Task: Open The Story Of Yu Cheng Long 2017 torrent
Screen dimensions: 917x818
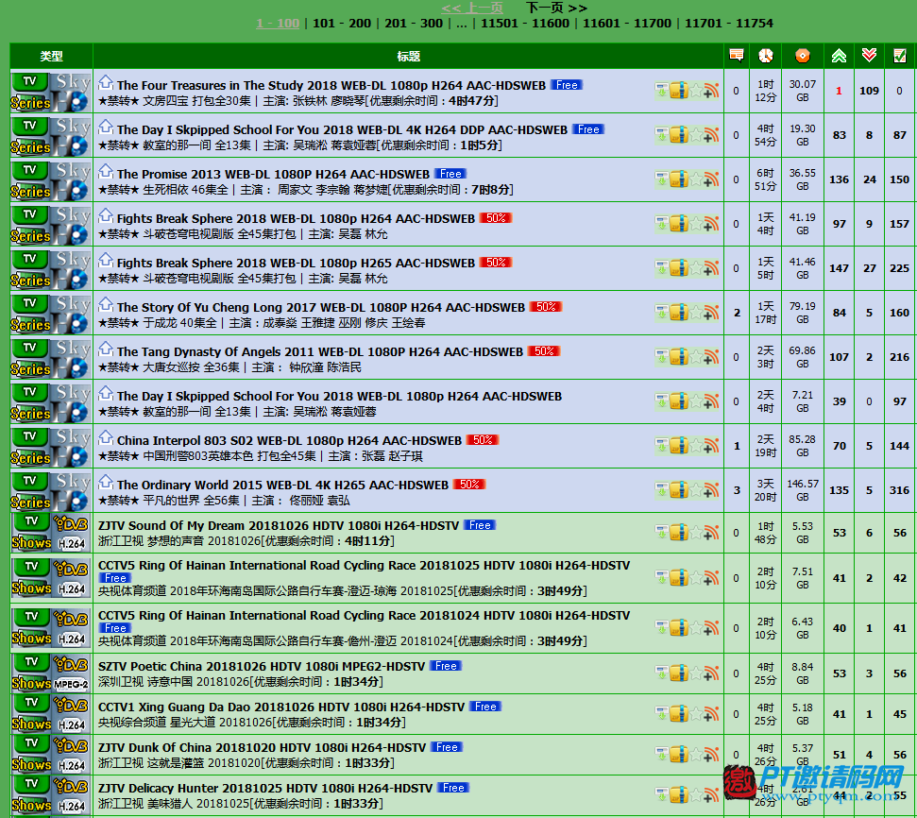Action: click(320, 308)
